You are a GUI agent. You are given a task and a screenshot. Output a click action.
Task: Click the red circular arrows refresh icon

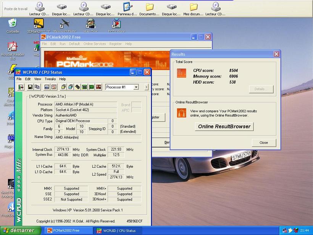point(54,87)
